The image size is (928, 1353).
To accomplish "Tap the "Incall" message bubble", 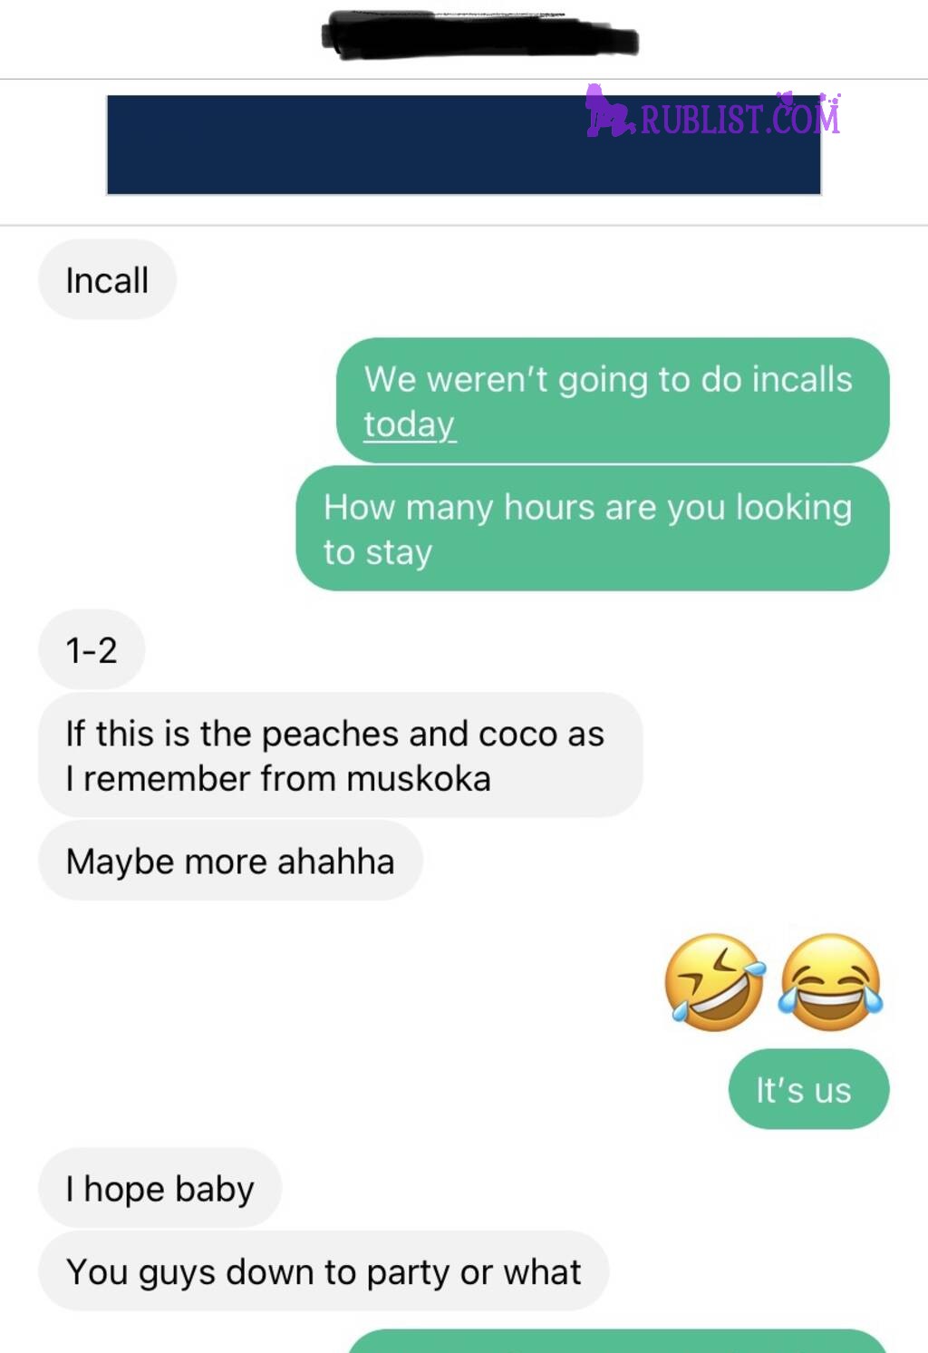I will click(107, 280).
